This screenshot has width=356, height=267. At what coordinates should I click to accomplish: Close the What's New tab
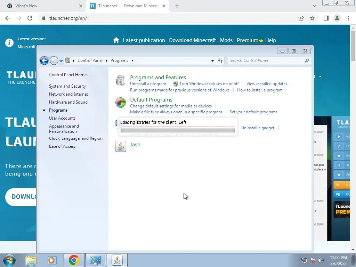pos(81,6)
